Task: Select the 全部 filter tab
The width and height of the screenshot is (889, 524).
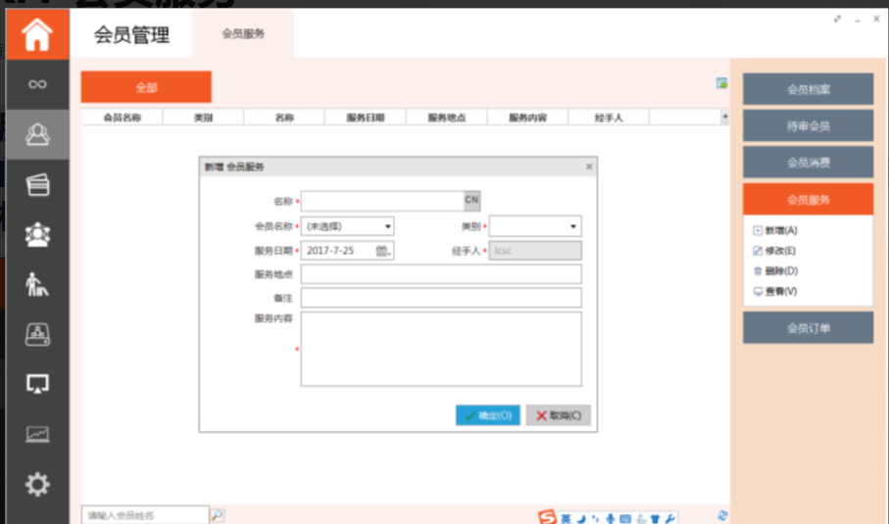Action: tap(146, 87)
